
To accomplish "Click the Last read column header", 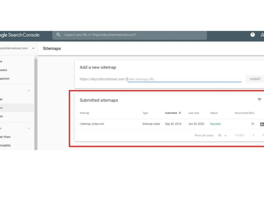I will (194, 113).
